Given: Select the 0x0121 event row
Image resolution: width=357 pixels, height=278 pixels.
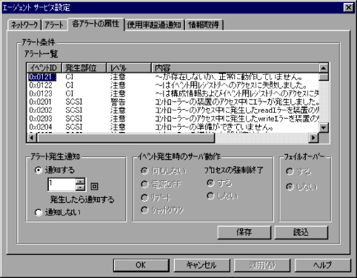Looking at the screenshot, I should coord(173,77).
